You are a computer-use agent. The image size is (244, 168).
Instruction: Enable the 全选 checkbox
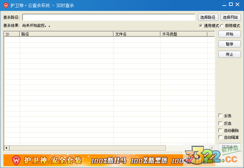[220, 115]
